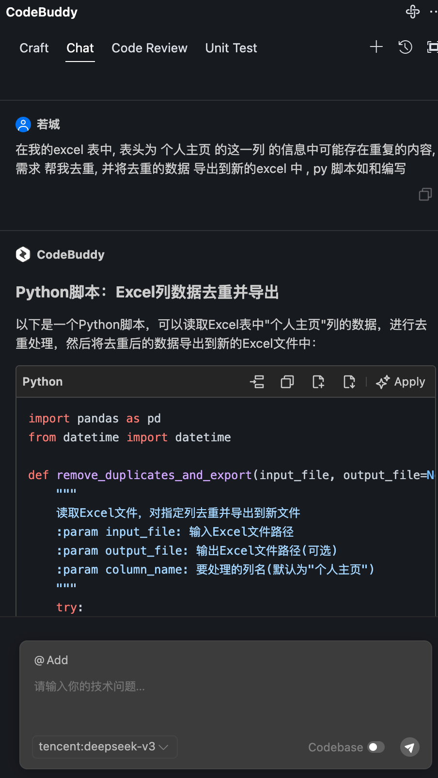Switch to the Craft tab
This screenshot has height=778, width=438.
[x=34, y=48]
